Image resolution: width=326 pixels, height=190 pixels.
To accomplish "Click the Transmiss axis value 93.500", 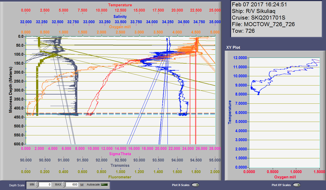I will pyautogui.click(x=158, y=160).
